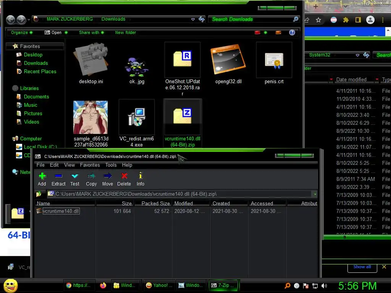The image size is (391, 293).
Task: Open the Edit menu in 7-Zip
Action: pyautogui.click(x=54, y=165)
